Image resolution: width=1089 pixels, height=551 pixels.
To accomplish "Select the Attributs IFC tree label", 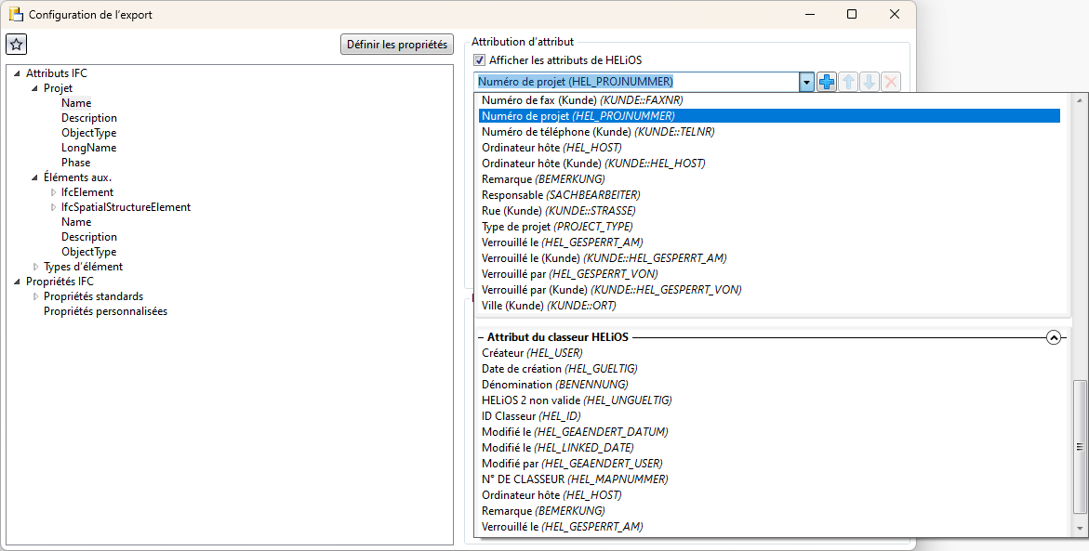I will pos(56,73).
